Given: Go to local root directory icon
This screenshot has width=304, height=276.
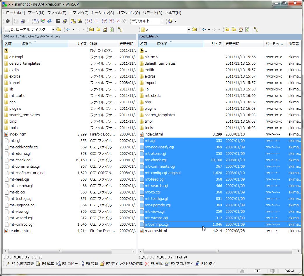Looking at the screenshot, I should pos(98,30).
